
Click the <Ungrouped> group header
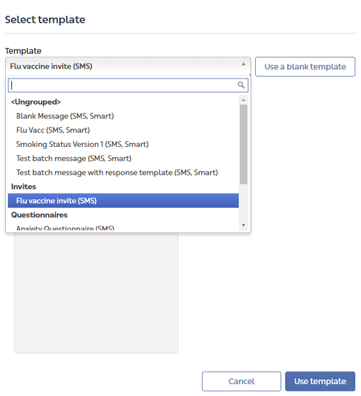35,102
